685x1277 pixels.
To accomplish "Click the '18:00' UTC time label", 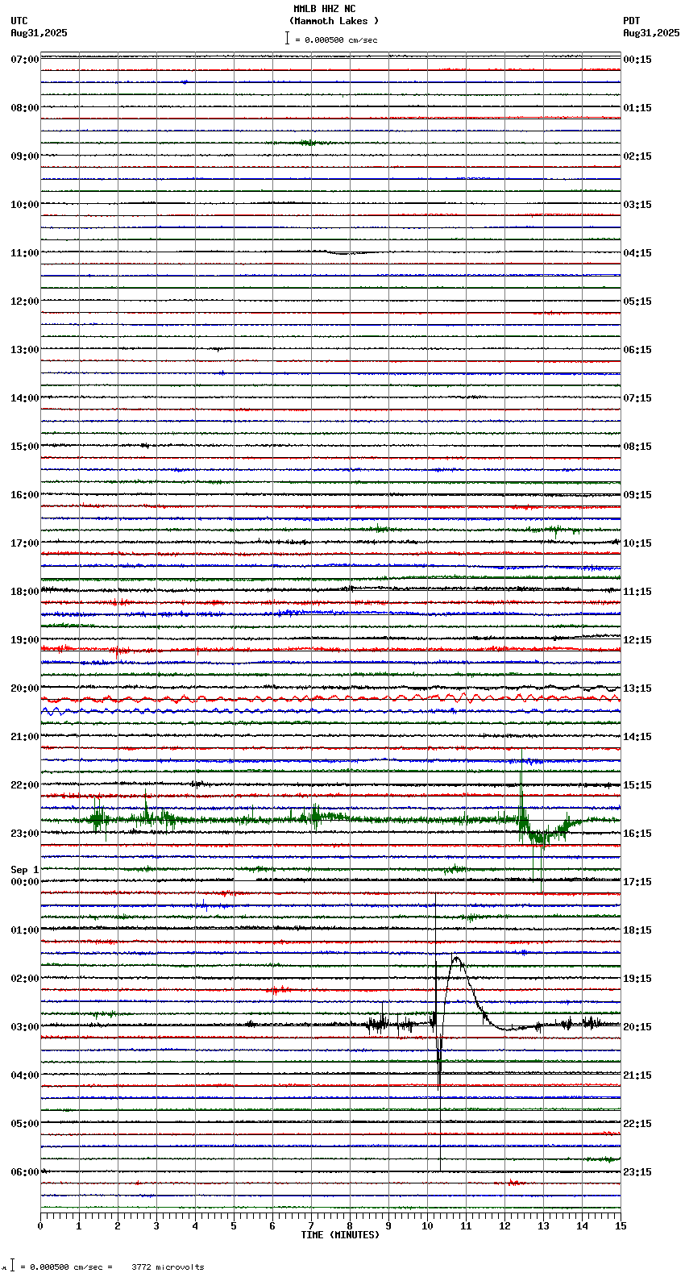I will pos(25,592).
